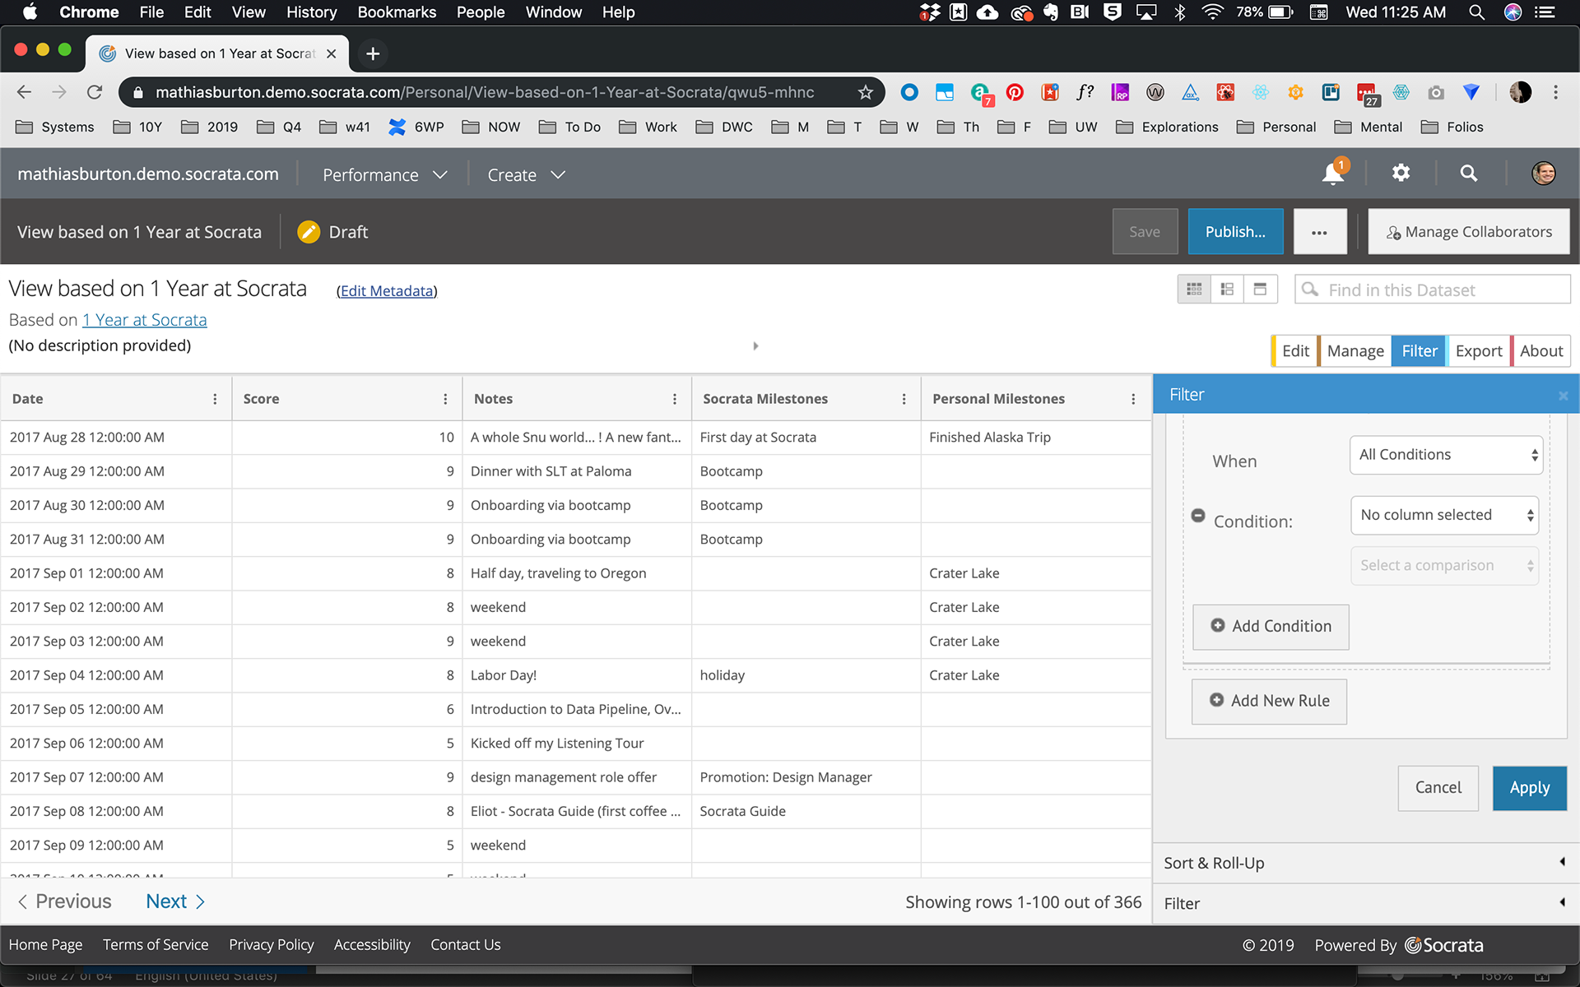Open the Privacy Policy footer link

coord(272,945)
